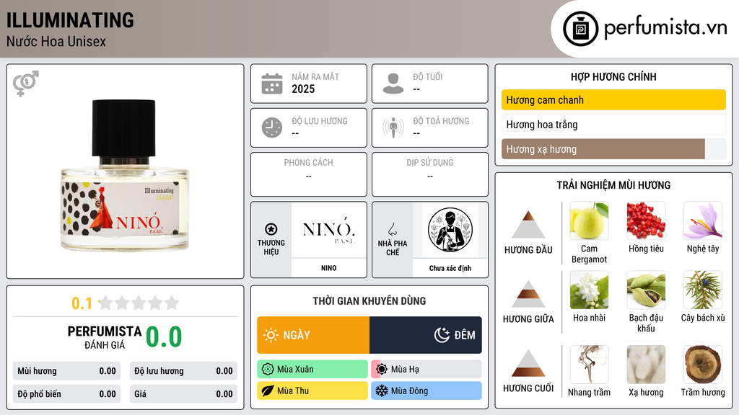The width and height of the screenshot is (739, 415).
Task: Click the perfumista.vn site name
Action: (665, 28)
